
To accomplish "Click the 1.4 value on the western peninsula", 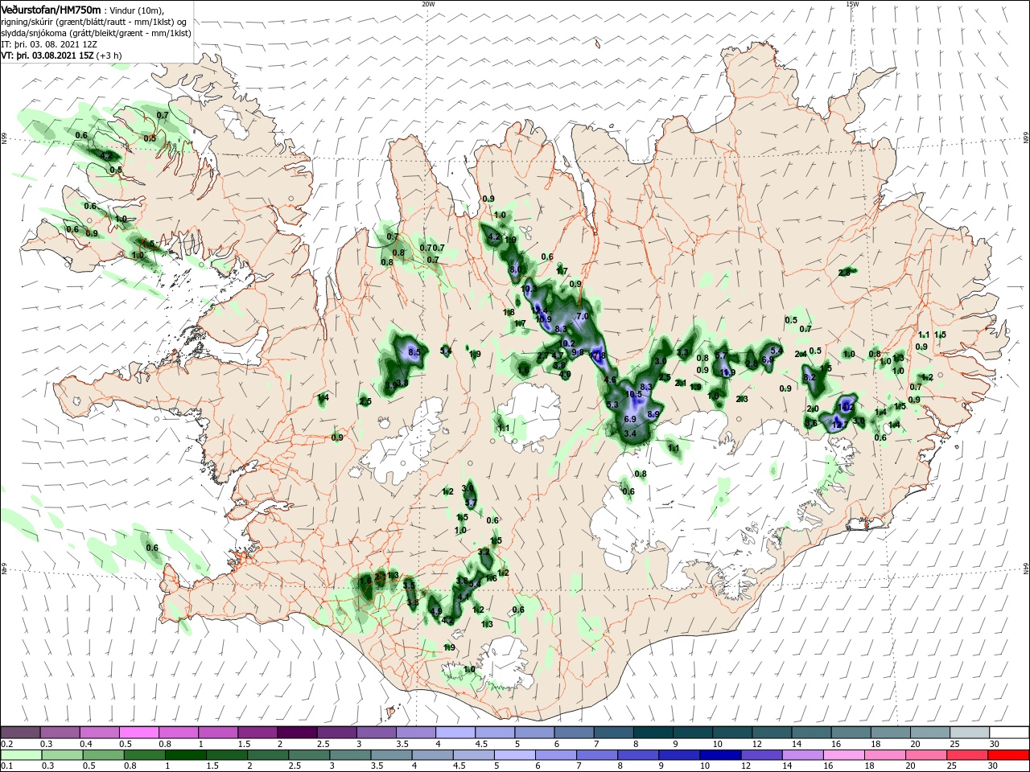I will coord(323,397).
